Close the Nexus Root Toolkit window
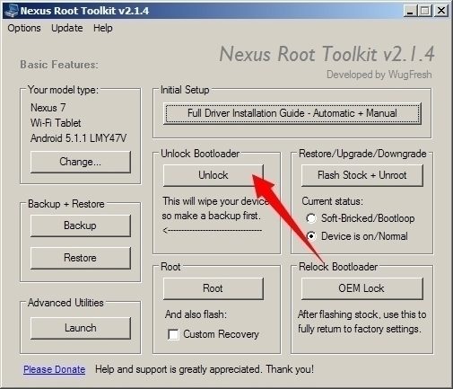 441,11
